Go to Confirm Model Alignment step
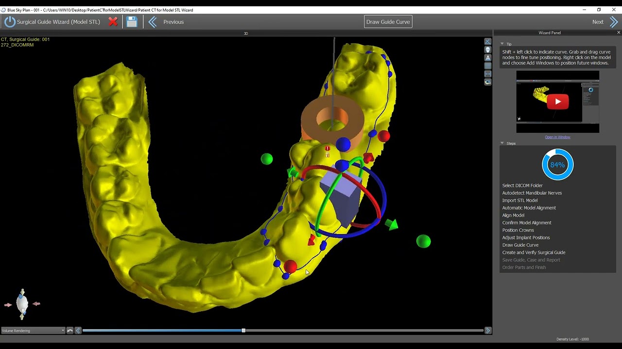This screenshot has width=622, height=349. 527,223
